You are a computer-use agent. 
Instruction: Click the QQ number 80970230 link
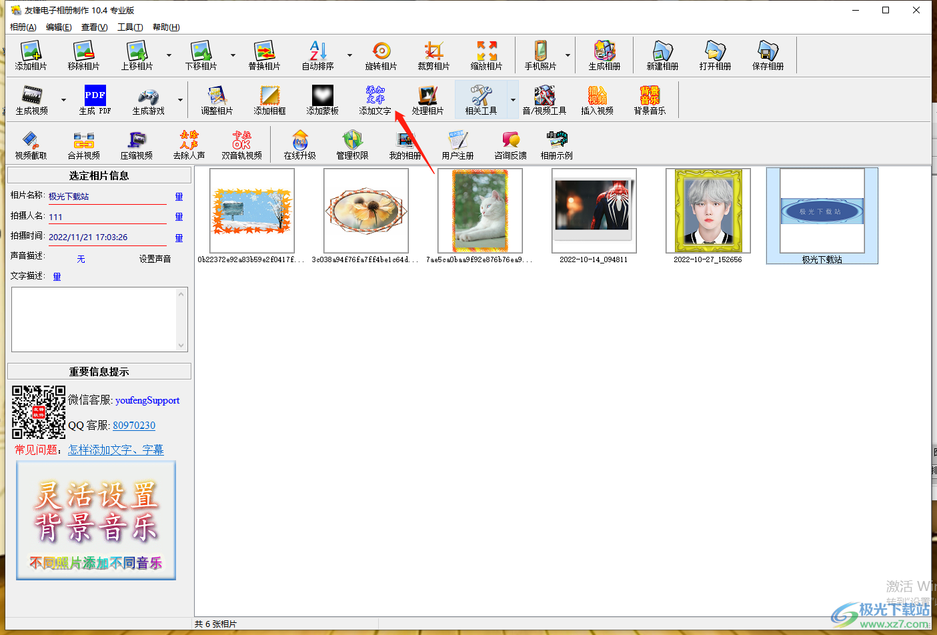pos(134,426)
